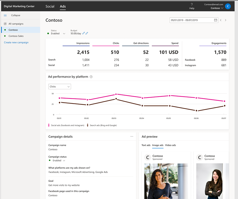This screenshot has height=199, width=238.
Task: Expand the Status Enabled dropdown
Action: tap(64, 34)
